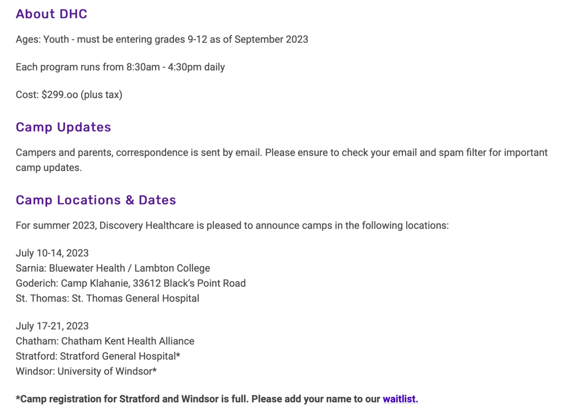This screenshot has width=566, height=408.
Task: Click the Cost $299 line
Action: pyautogui.click(x=69, y=94)
